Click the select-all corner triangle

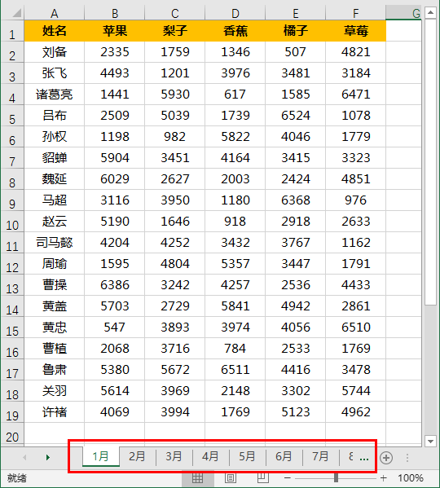pos(16,13)
